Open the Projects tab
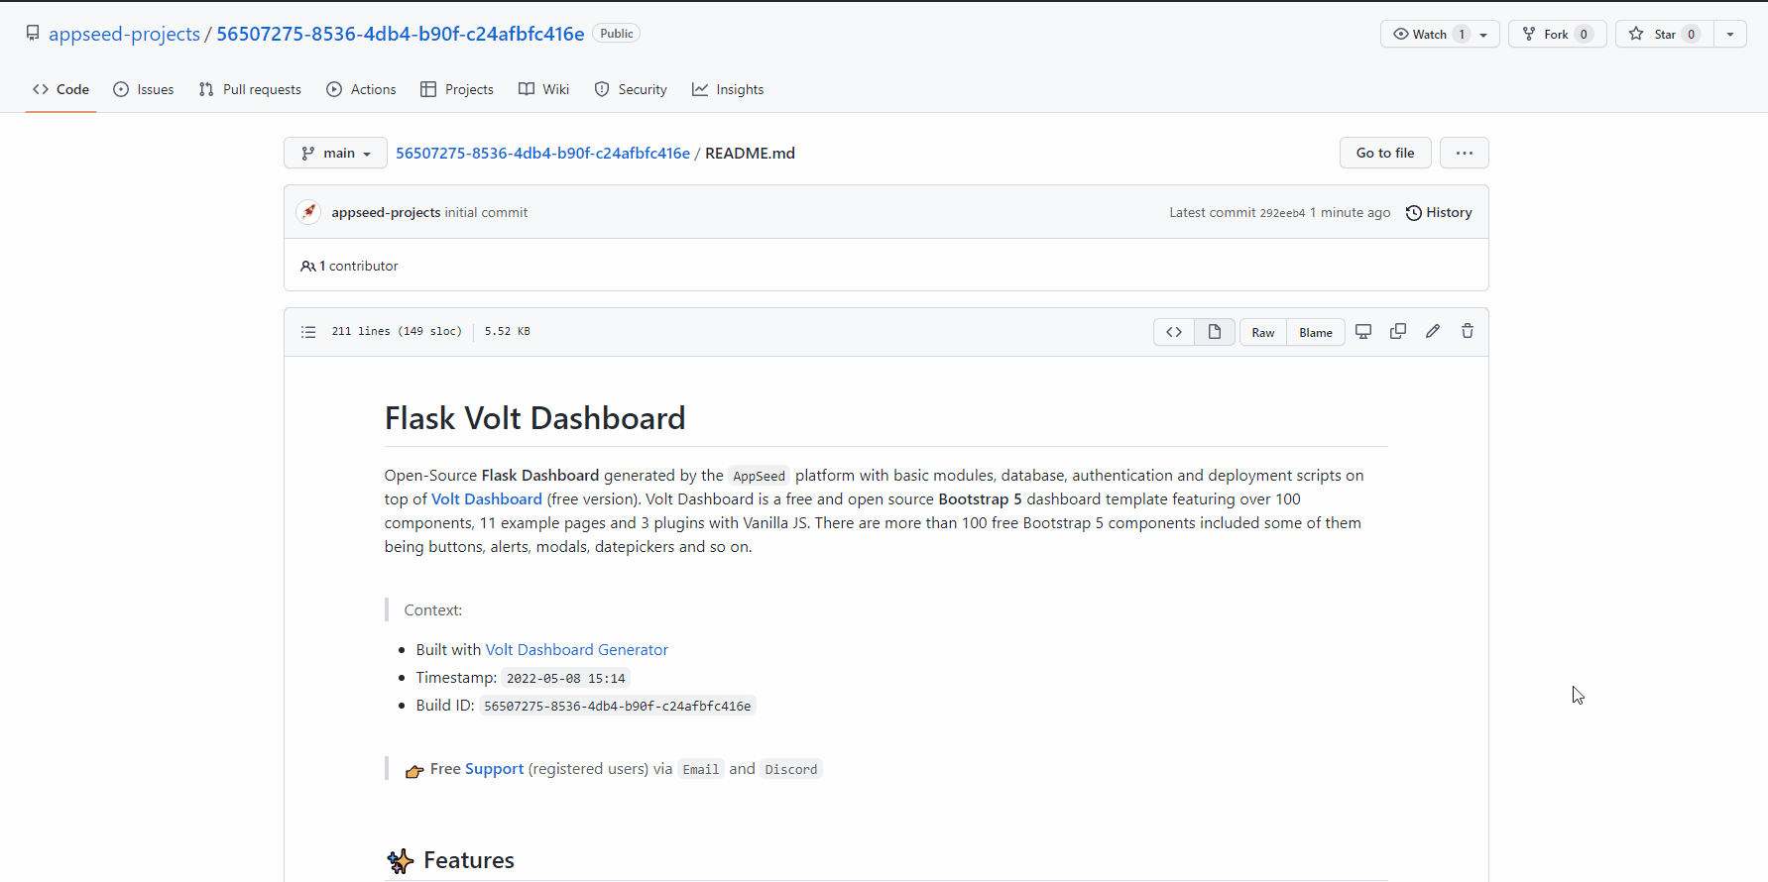This screenshot has height=882, width=1768. coord(457,89)
